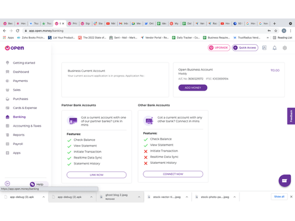Image resolution: width=295 pixels, height=221 pixels.
Task: Go to Payroll in sidebar
Action: coord(18,144)
